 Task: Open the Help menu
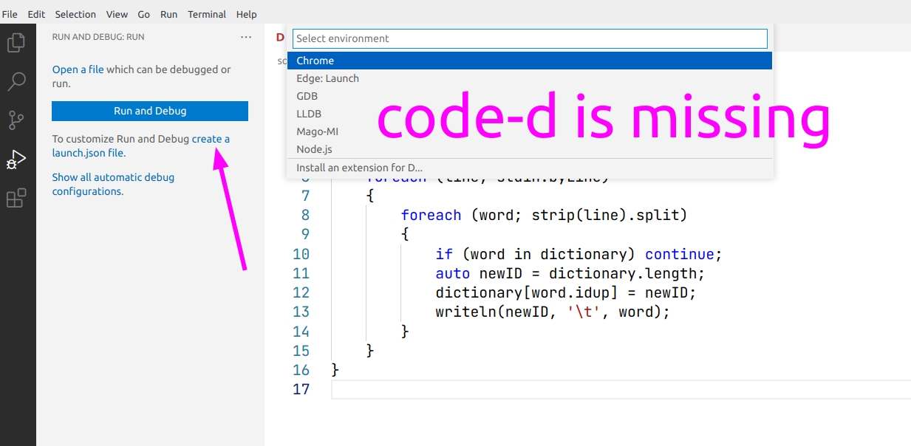[247, 14]
